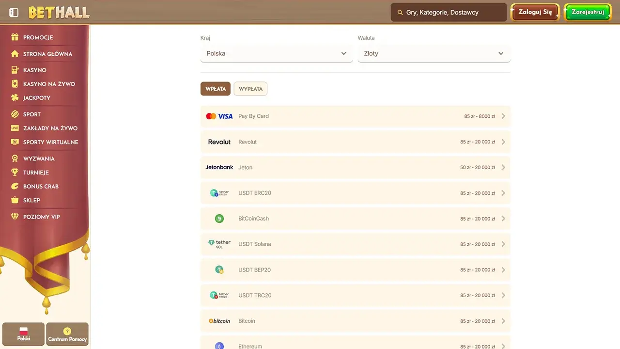Click the Zaloguj Się button
The height and width of the screenshot is (349, 620).
535,12
